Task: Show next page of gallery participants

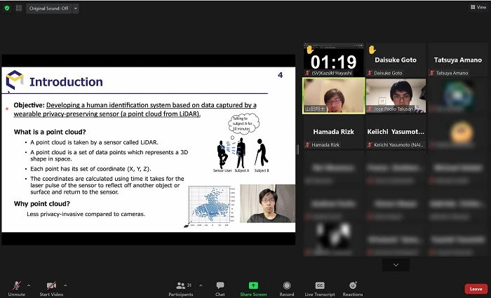Action: [396, 265]
